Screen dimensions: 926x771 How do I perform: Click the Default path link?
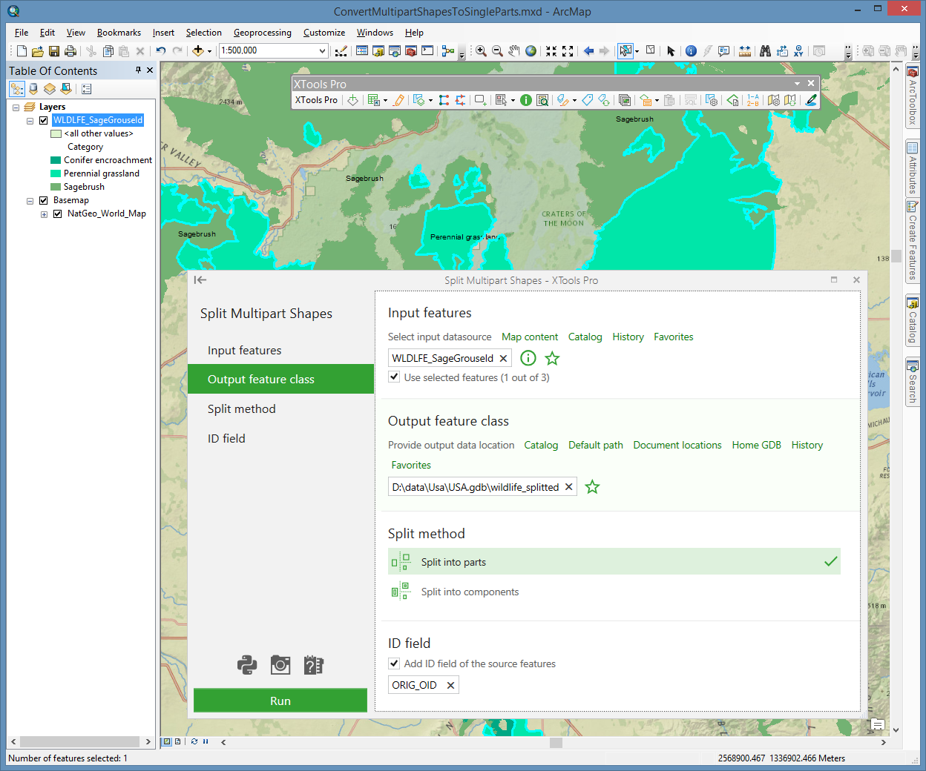[x=596, y=445]
